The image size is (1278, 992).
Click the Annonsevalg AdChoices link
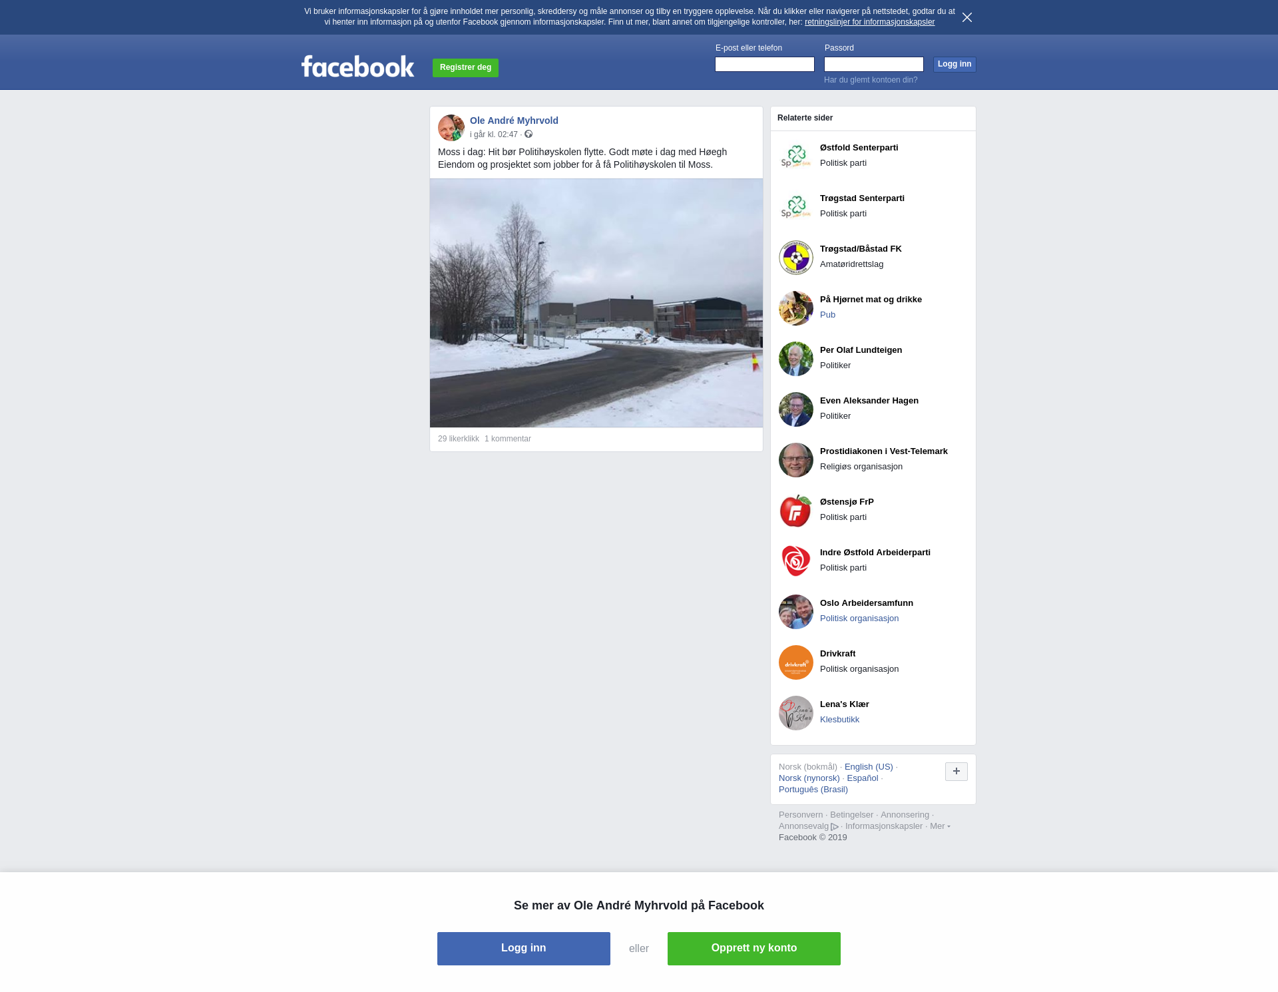pyautogui.click(x=808, y=826)
